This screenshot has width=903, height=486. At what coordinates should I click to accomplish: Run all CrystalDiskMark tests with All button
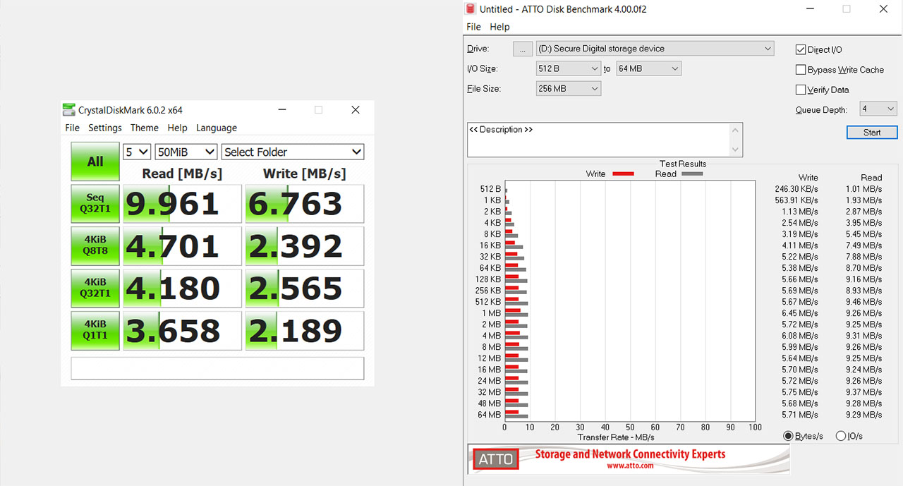95,162
